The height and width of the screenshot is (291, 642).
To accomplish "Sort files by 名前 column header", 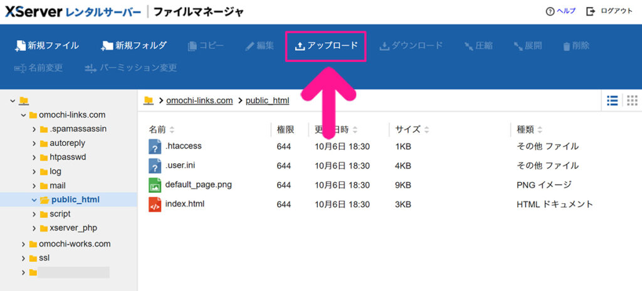I will click(x=161, y=130).
